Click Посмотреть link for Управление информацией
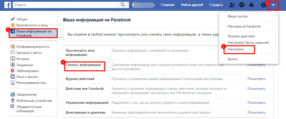Image resolution: width=286 pixels, height=119 pixels. coord(256,103)
